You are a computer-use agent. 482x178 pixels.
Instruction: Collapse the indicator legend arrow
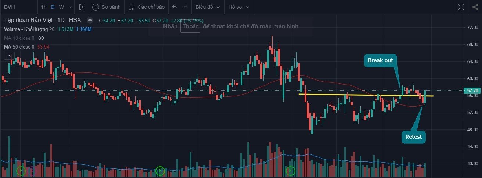(9, 56)
